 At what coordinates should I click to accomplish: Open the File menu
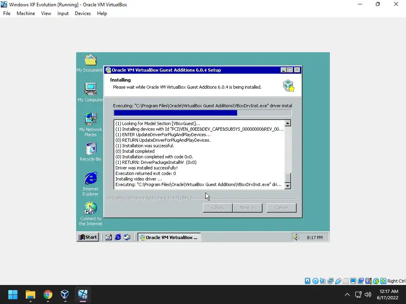pos(7,13)
